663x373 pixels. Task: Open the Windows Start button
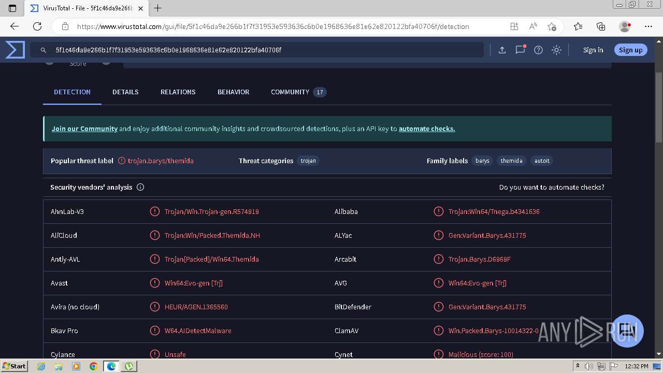click(x=14, y=366)
